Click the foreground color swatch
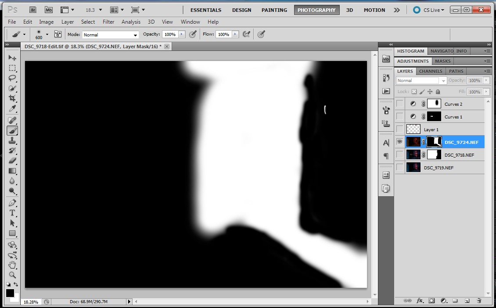 tap(10, 293)
